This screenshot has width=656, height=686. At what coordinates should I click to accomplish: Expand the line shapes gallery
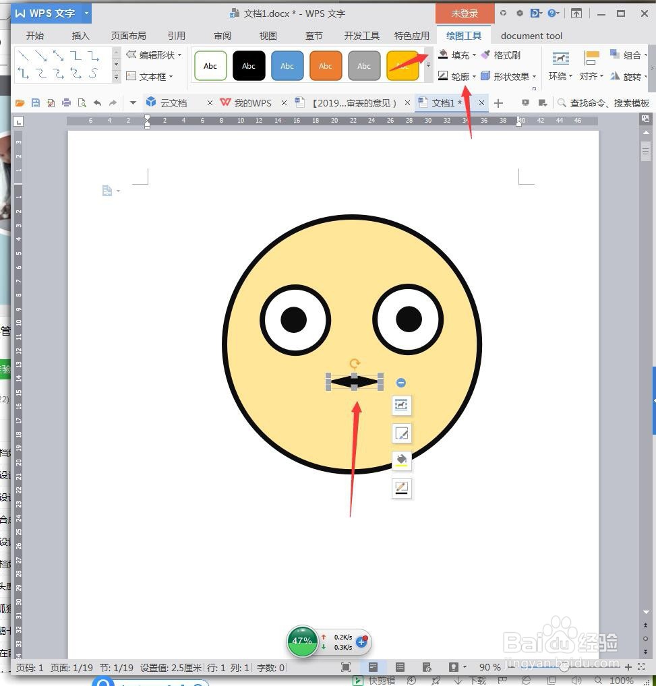[x=116, y=77]
